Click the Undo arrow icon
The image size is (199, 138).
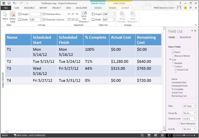(x=14, y=3)
